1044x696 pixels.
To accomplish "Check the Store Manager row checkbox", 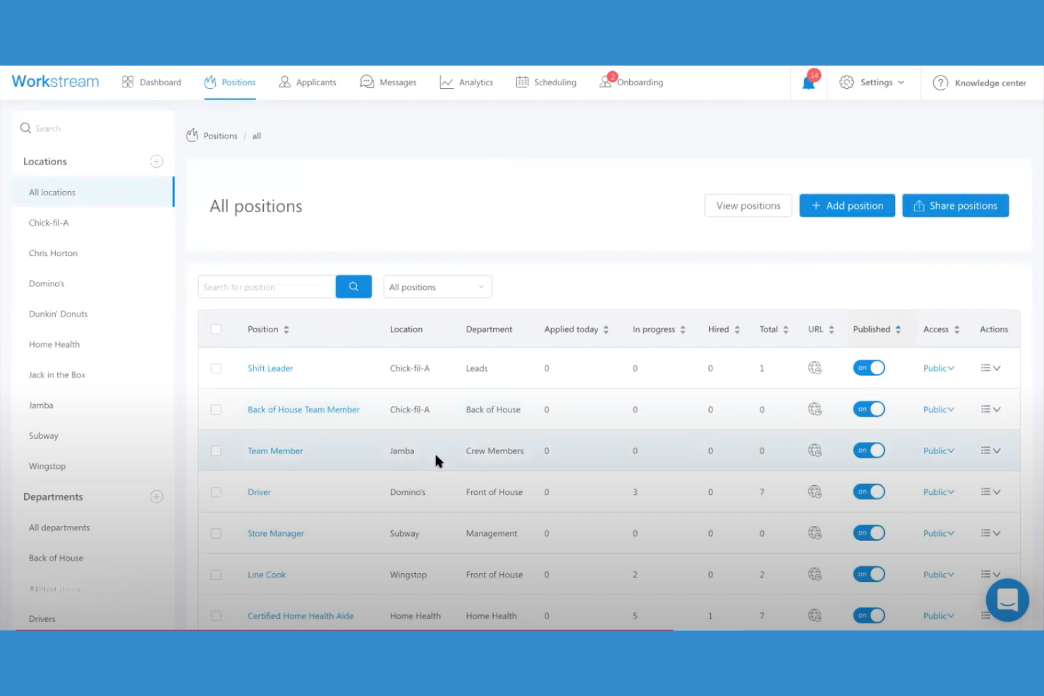I will click(x=216, y=534).
